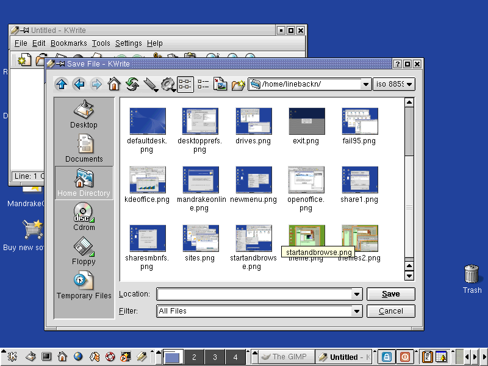Go to home directory via toolbar icon
The image size is (488, 366).
pos(113,84)
